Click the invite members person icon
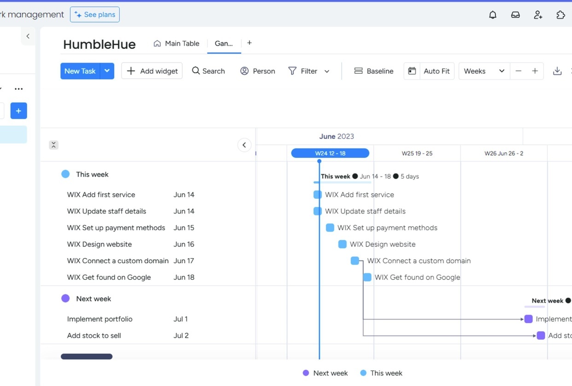Viewport: 572px width, 386px height. pyautogui.click(x=538, y=15)
